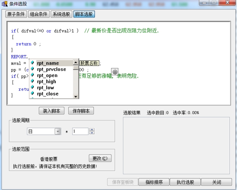Viewport: 237px width, 190px height.
Task: Pick rpt_open from the suggestion list
Action: 47,75
